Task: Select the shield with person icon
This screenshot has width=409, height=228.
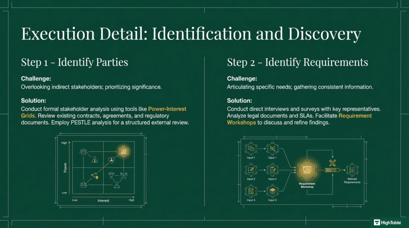Action: [x=112, y=160]
